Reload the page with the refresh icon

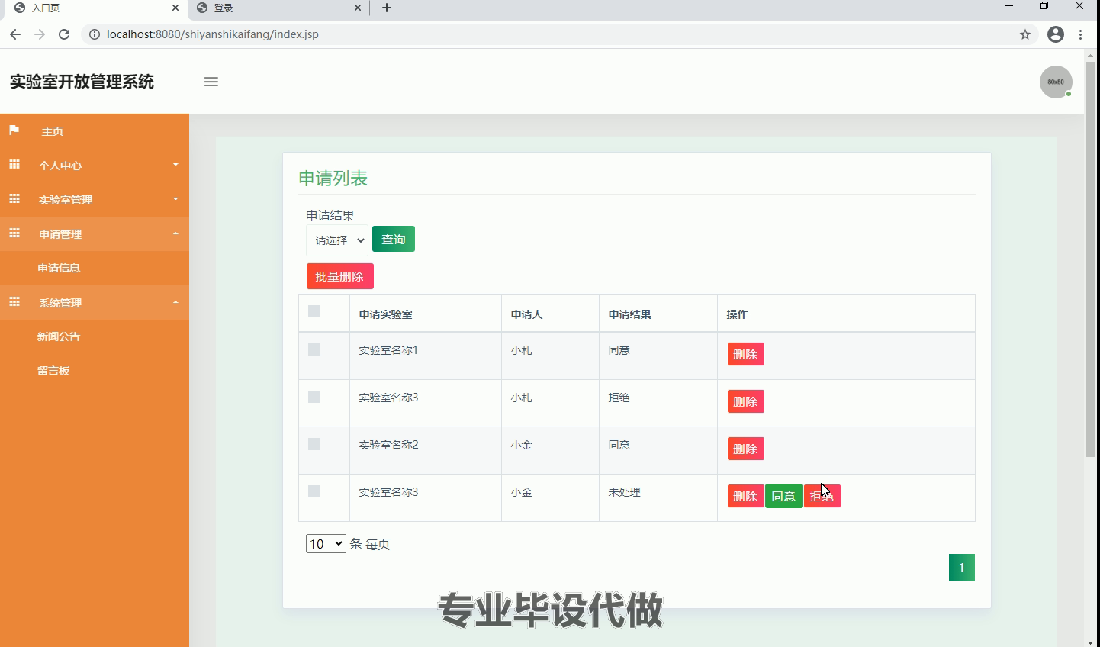[64, 34]
